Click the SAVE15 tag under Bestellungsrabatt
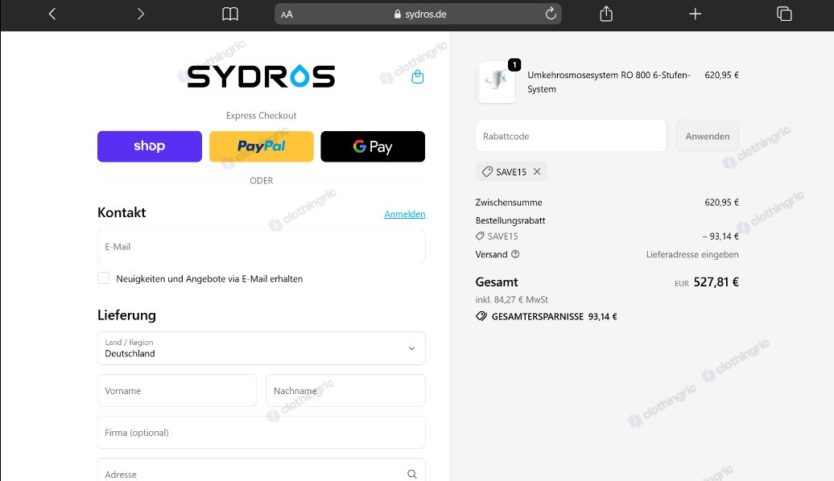Screen dimensions: 834x481 pos(497,236)
